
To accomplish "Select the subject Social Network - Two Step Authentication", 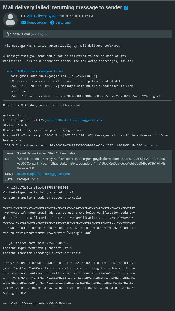I will click(47, 153).
